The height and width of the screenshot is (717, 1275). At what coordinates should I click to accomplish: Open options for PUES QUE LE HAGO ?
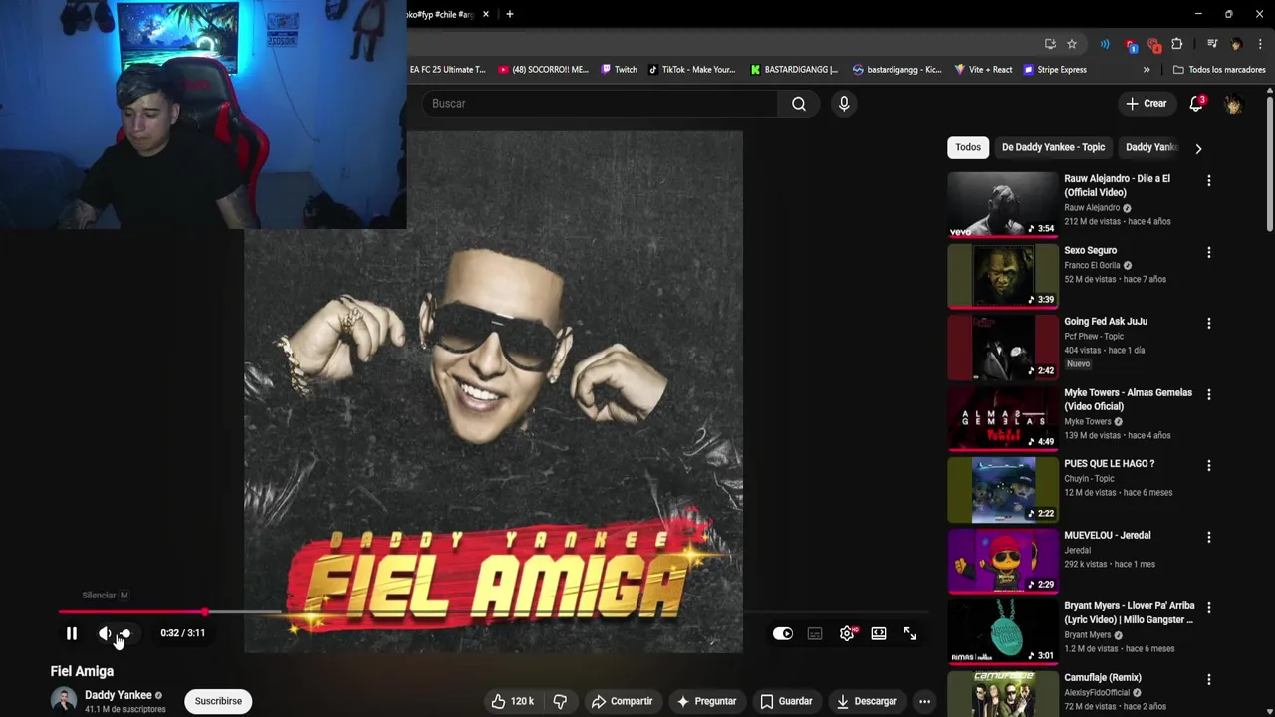pyautogui.click(x=1208, y=466)
